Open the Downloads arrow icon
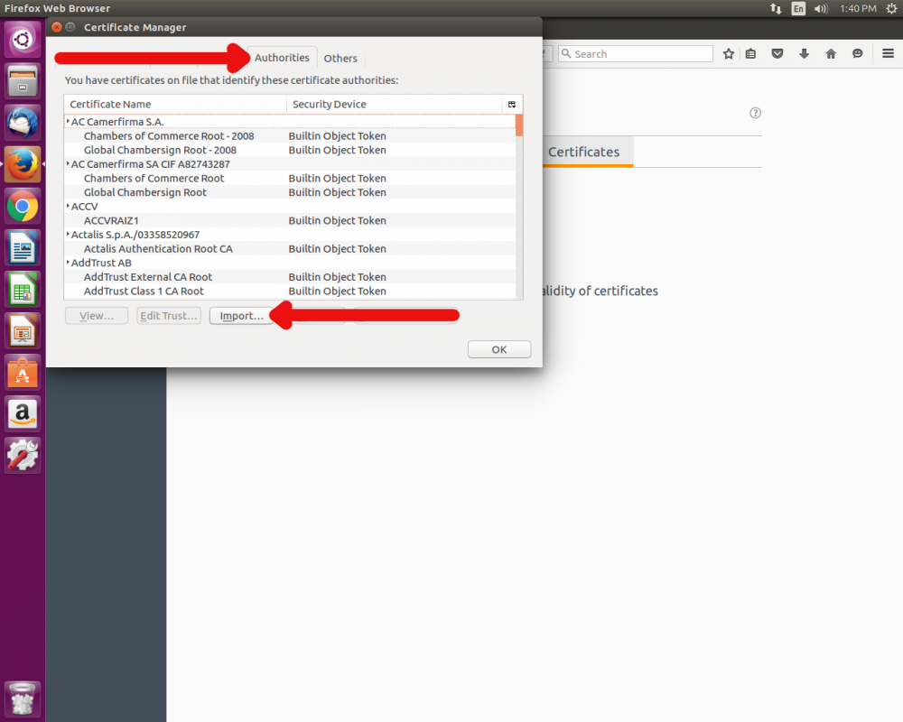This screenshot has height=722, width=903. (804, 54)
